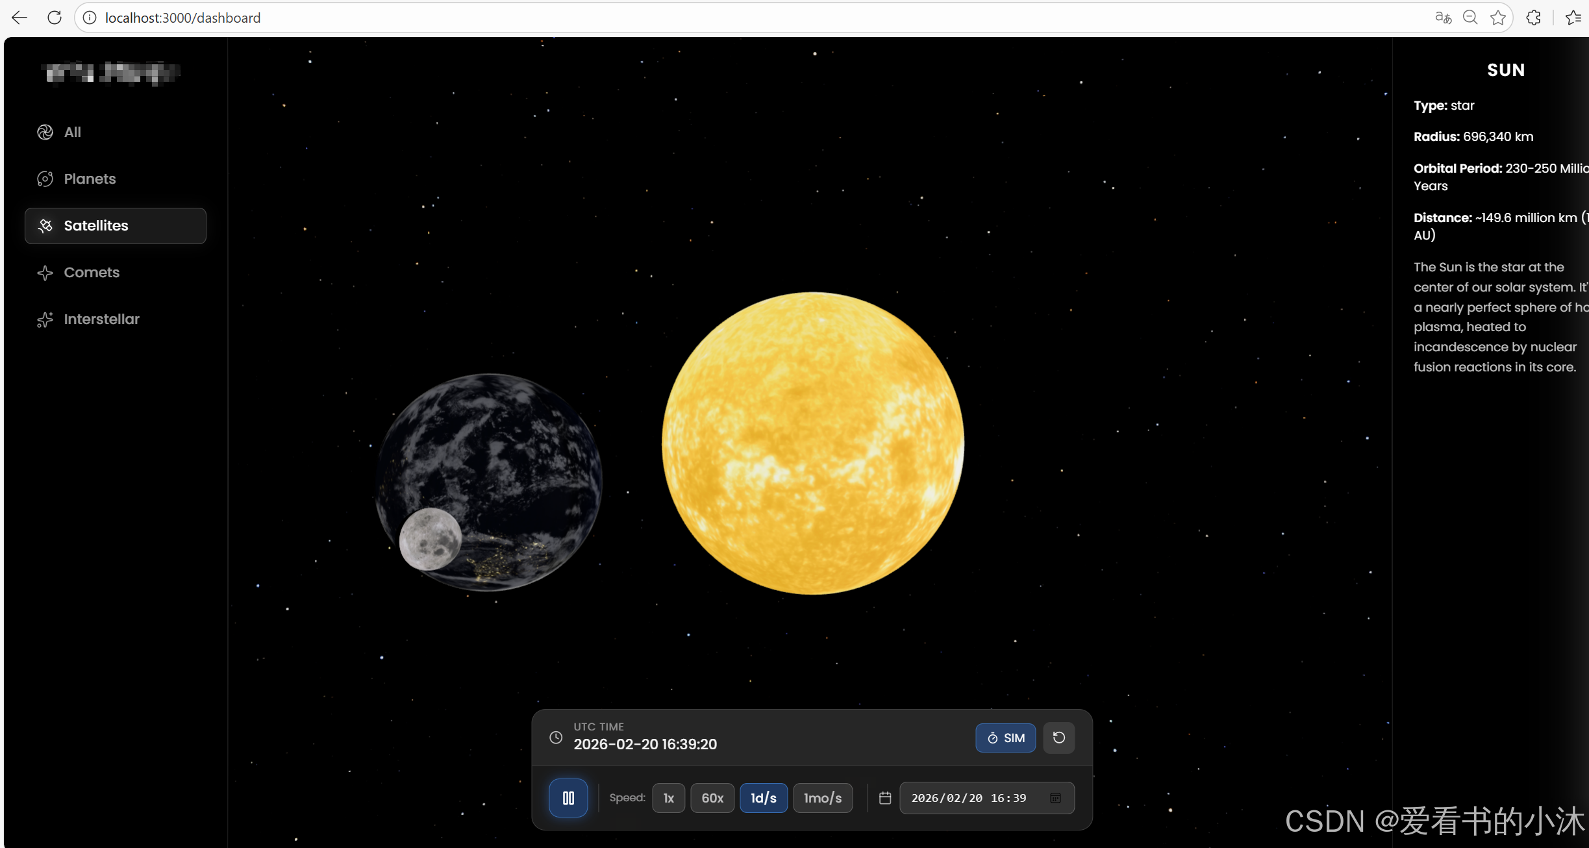Select 1x speed option

pyautogui.click(x=668, y=798)
